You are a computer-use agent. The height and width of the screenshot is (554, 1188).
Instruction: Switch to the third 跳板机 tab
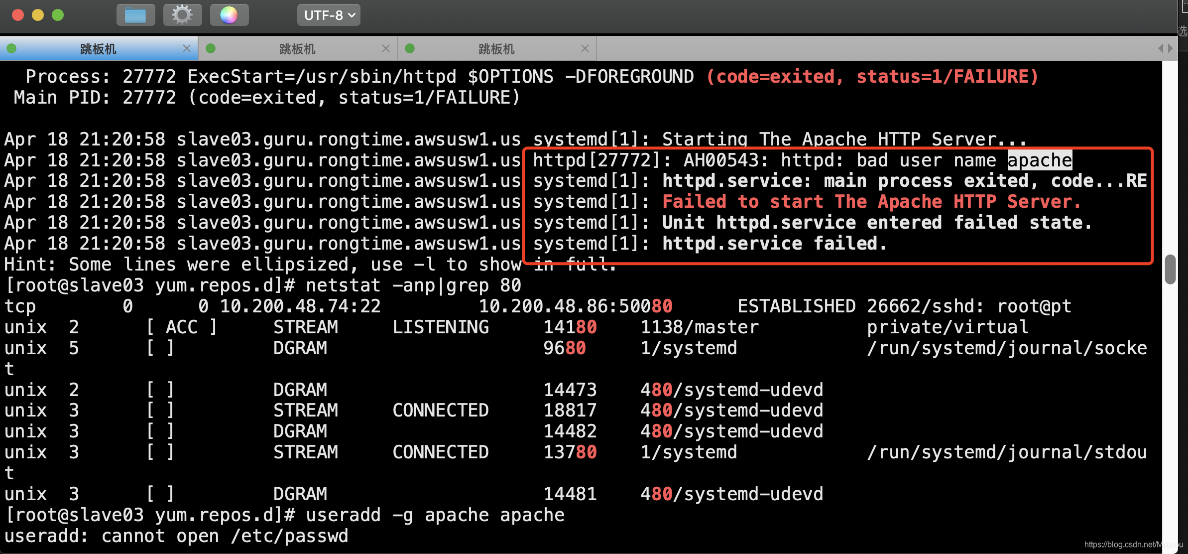click(496, 49)
